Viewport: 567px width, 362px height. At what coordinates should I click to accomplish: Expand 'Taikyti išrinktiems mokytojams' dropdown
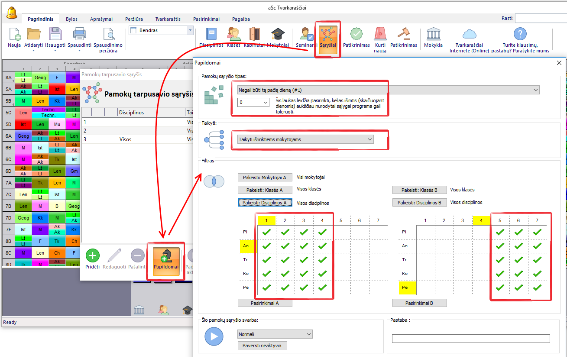pyautogui.click(x=305, y=139)
